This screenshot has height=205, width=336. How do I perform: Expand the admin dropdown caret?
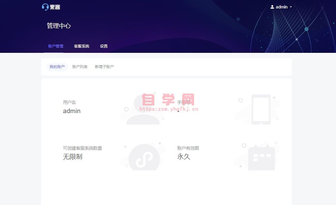291,7
